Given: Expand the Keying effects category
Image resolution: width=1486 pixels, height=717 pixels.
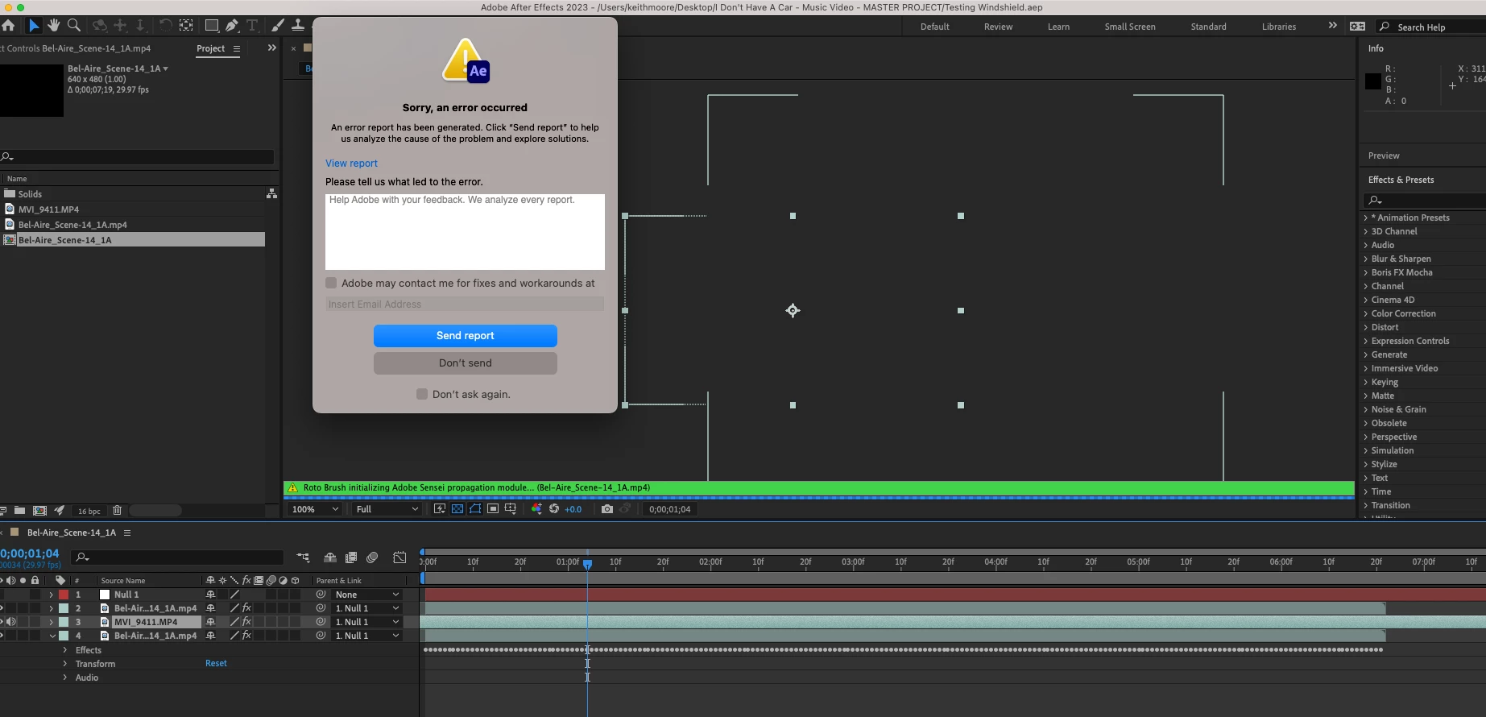Looking at the screenshot, I should click(1366, 382).
